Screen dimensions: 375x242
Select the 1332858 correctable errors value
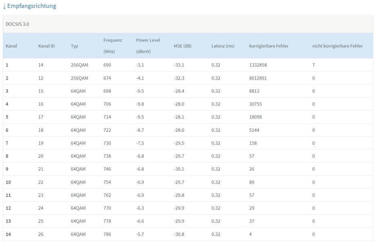click(x=258, y=65)
